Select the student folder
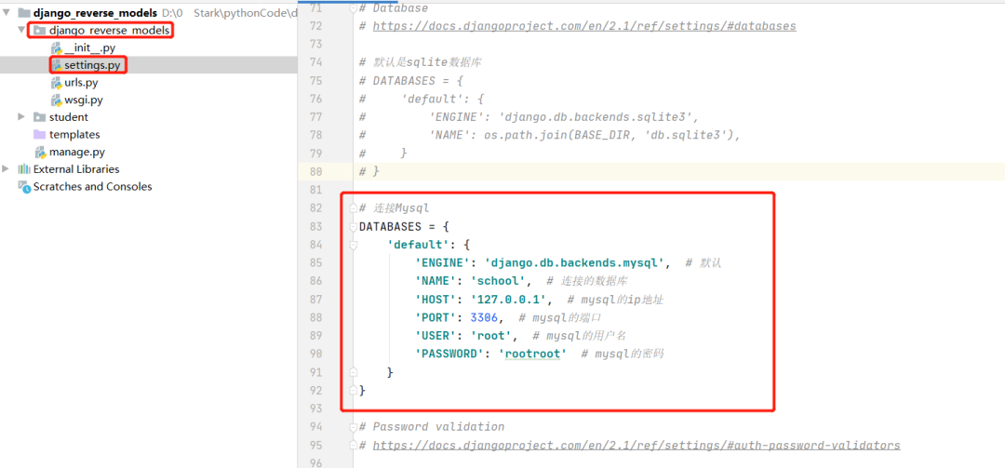1005x468 pixels. (69, 117)
